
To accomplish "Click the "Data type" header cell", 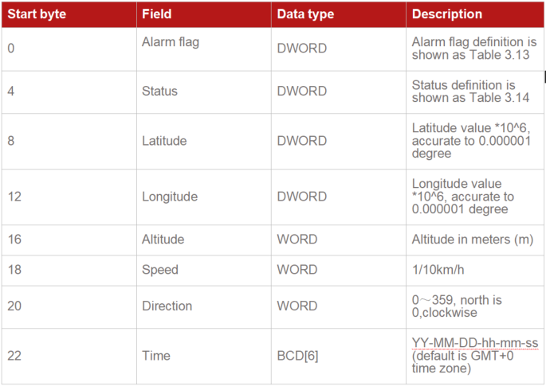I will point(305,14).
